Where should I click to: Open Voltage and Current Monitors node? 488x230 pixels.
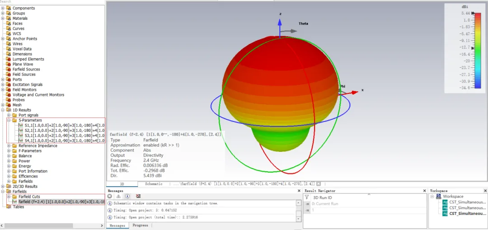(38, 94)
